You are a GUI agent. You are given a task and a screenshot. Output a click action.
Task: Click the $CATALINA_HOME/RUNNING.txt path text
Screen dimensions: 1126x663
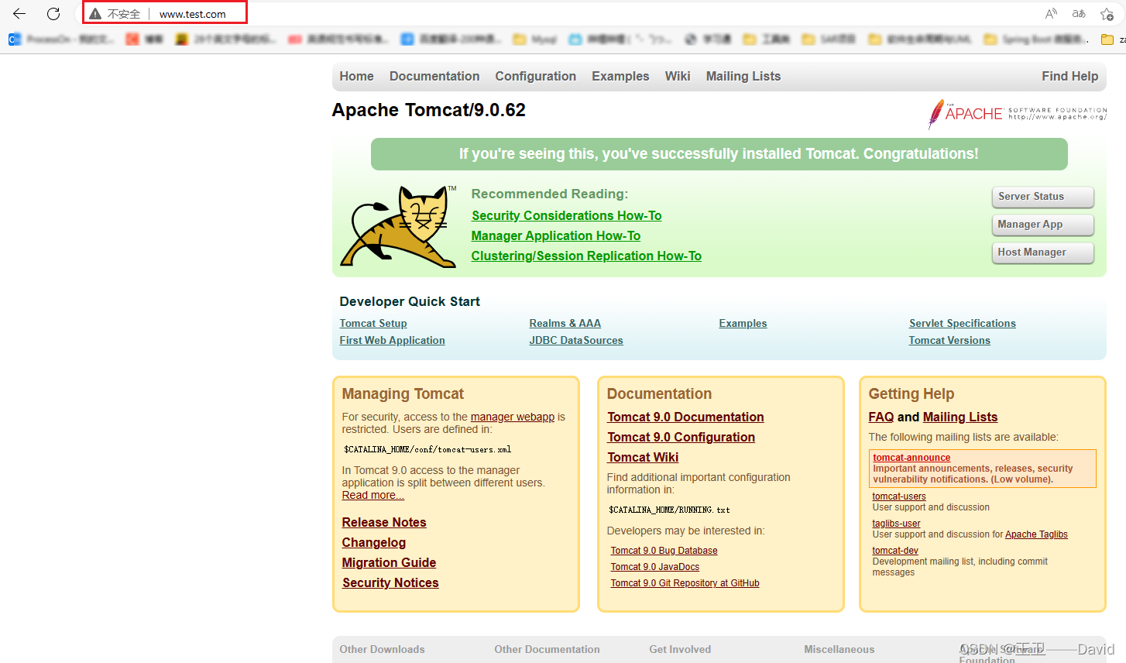coord(669,510)
